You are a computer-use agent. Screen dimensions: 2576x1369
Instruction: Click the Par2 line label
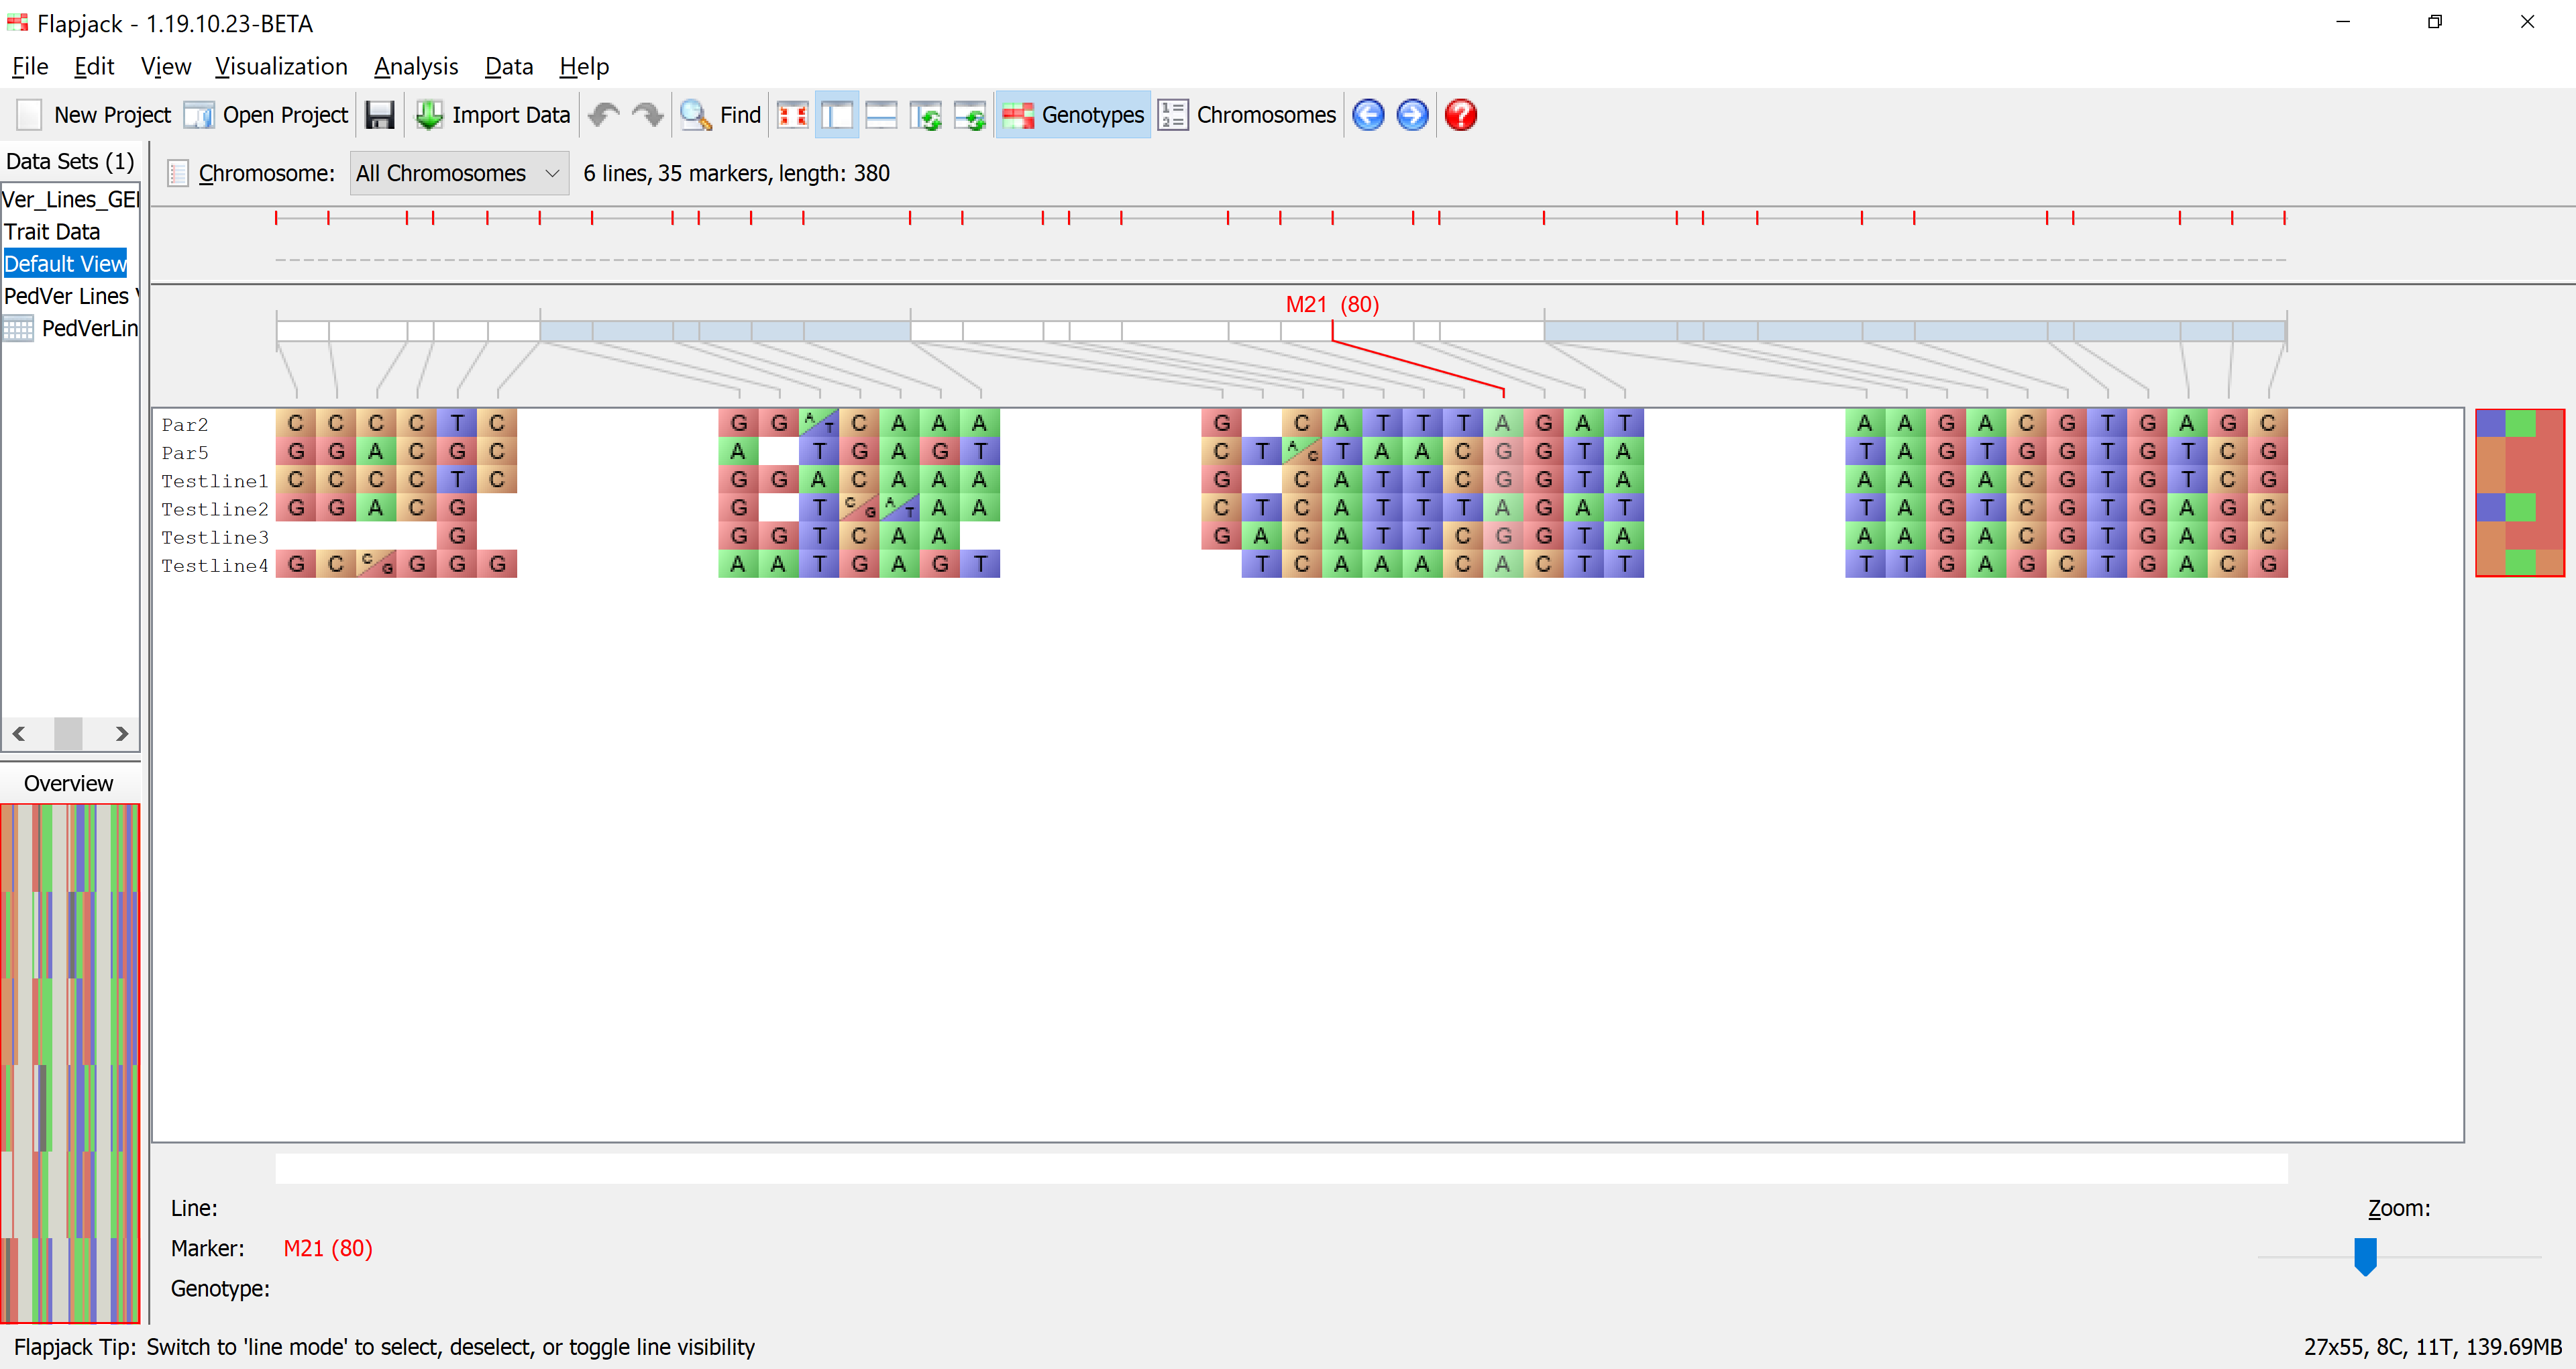(185, 424)
